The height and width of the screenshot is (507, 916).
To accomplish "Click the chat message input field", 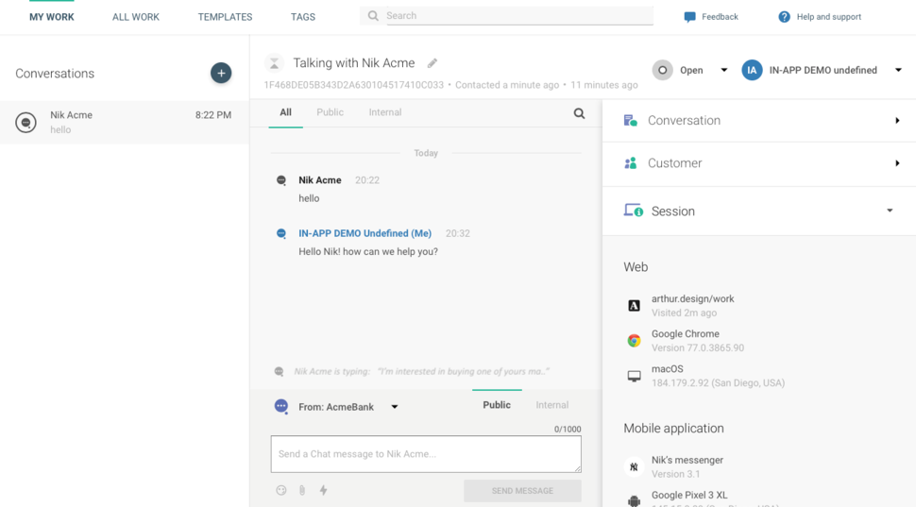I will (x=426, y=454).
